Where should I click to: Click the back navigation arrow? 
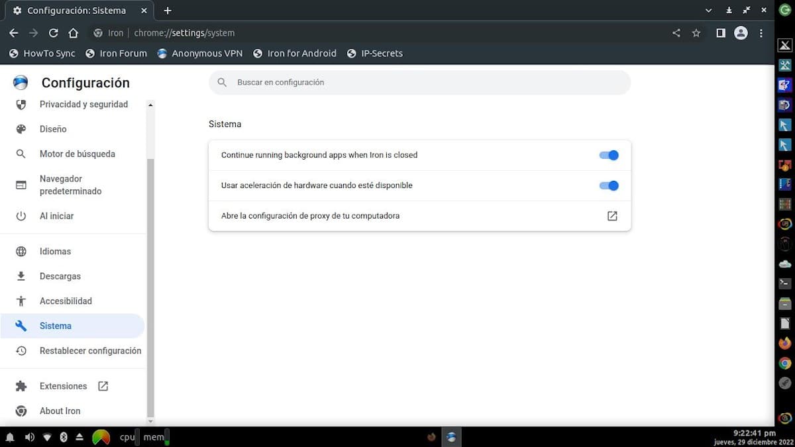click(x=13, y=32)
